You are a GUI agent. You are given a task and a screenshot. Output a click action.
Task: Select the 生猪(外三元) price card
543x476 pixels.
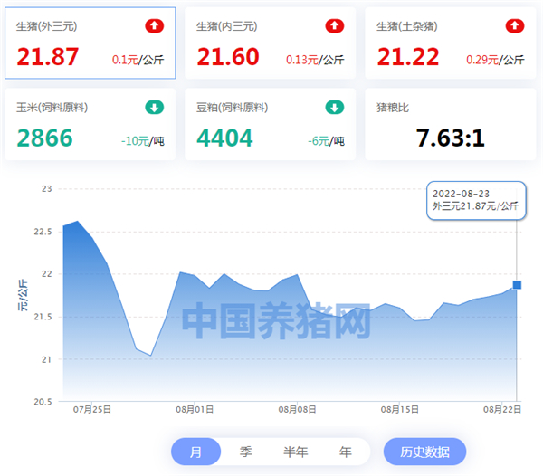90,43
